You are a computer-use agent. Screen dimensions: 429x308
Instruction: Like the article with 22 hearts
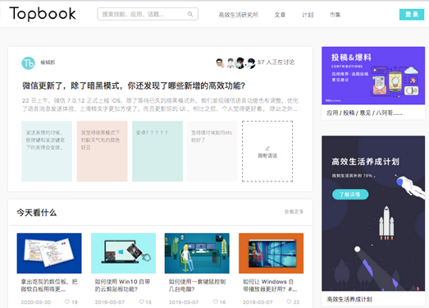tap(290, 301)
